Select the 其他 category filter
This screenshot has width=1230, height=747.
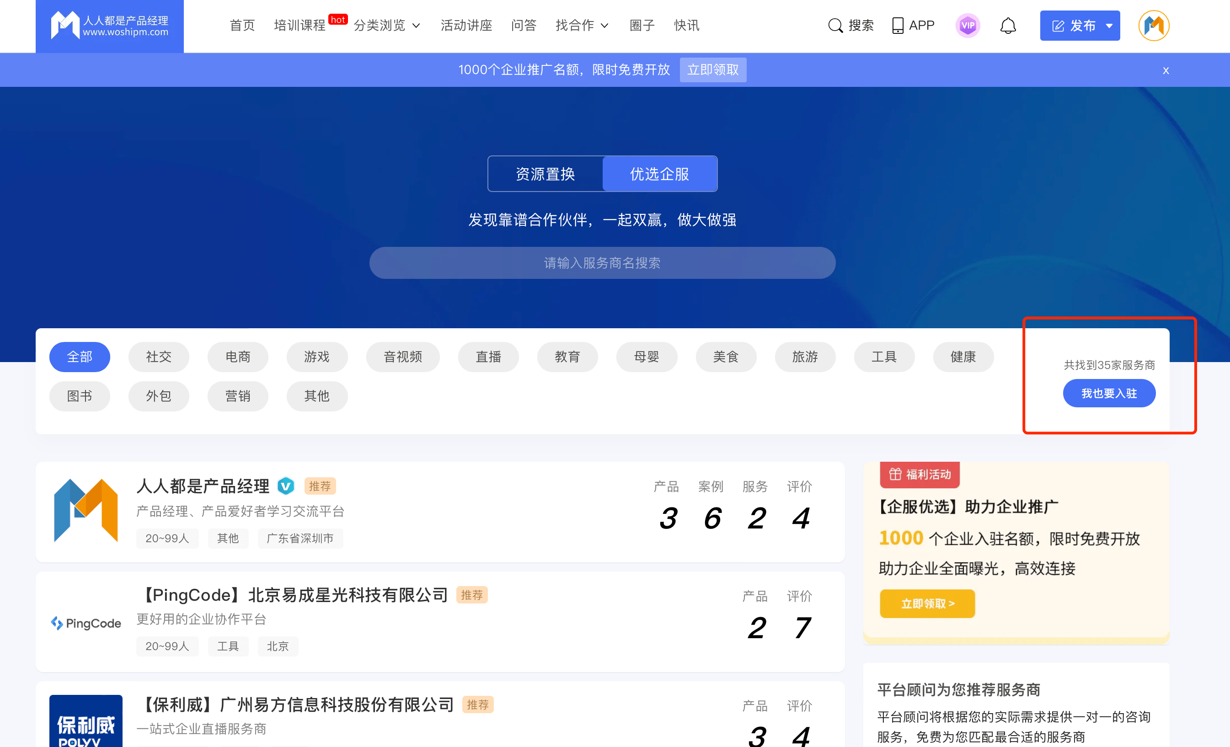(x=317, y=396)
